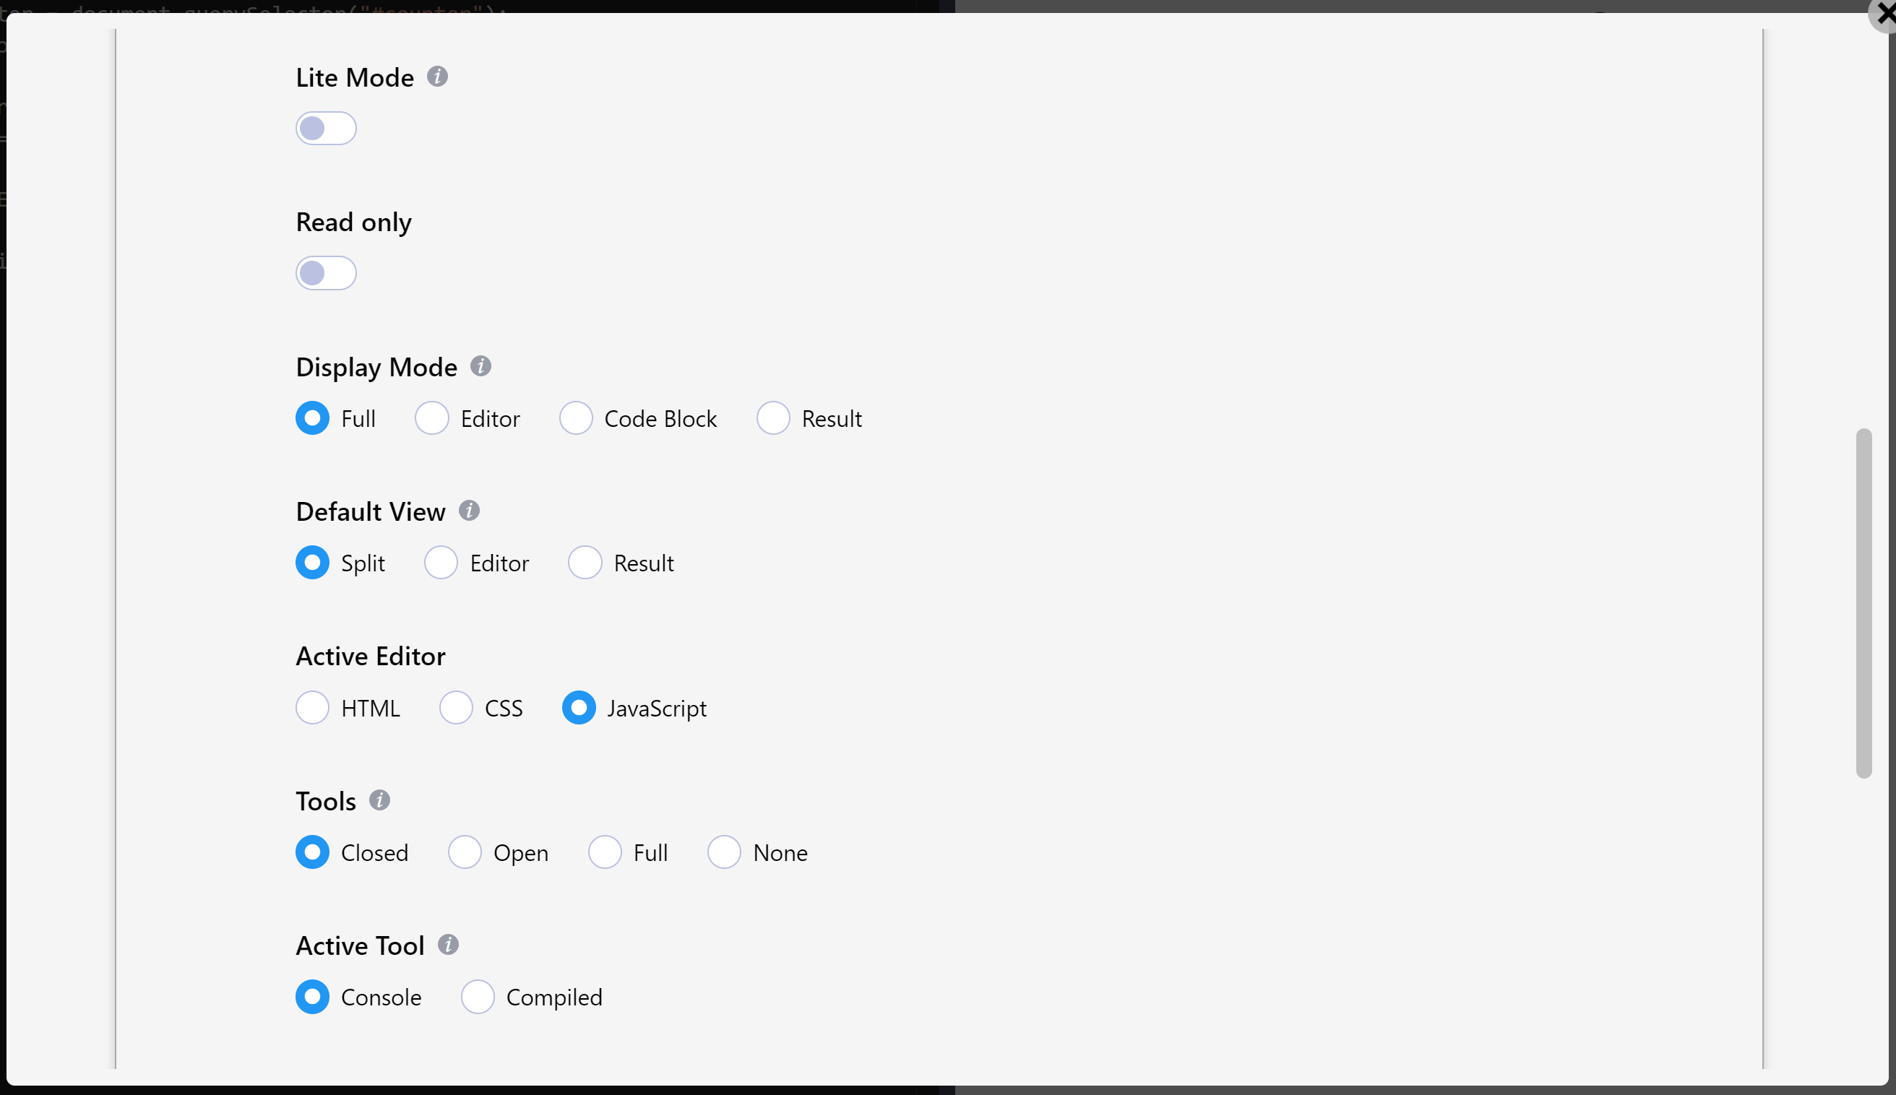The width and height of the screenshot is (1896, 1095).
Task: Select the CSS active editor
Action: click(455, 708)
